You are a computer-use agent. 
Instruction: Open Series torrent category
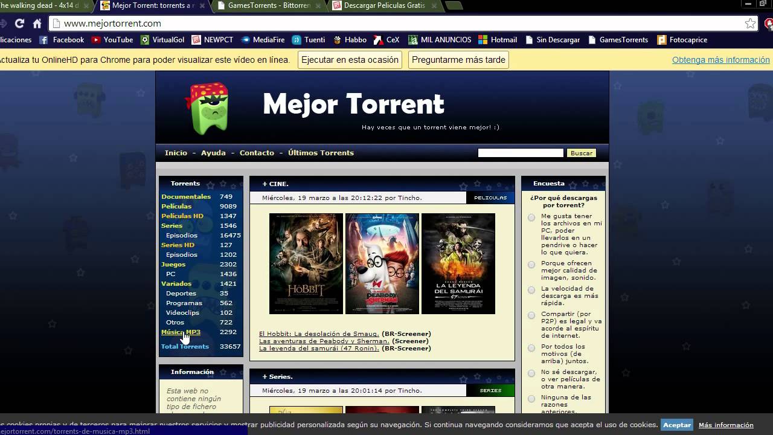click(172, 225)
